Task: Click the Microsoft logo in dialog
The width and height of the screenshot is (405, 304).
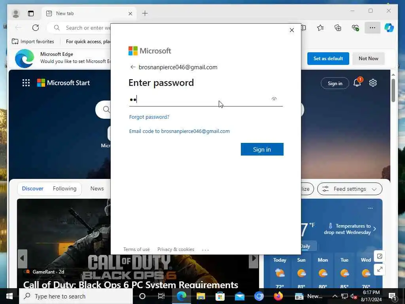Action: (150, 51)
